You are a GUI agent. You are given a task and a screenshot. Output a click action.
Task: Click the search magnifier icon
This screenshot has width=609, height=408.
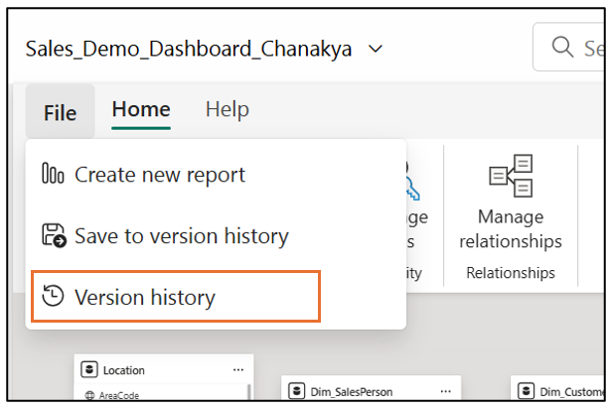(x=562, y=47)
